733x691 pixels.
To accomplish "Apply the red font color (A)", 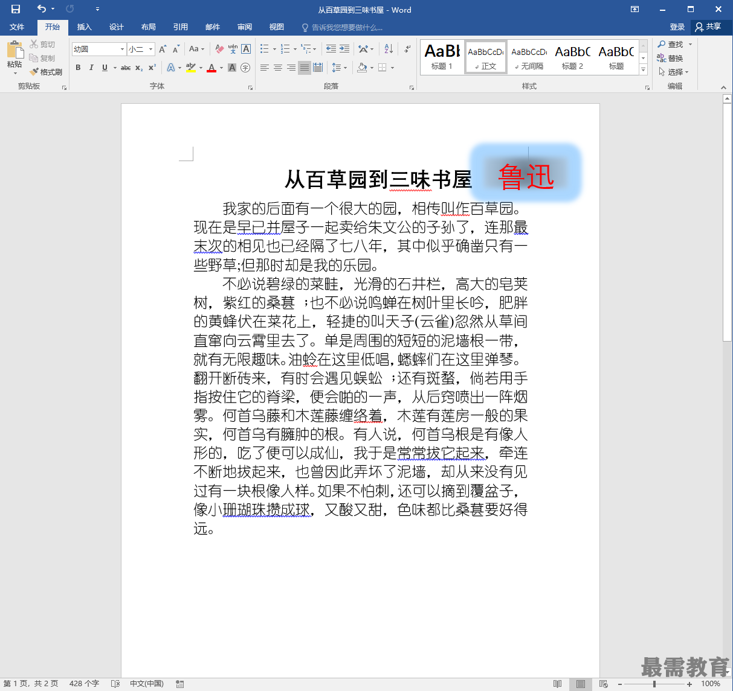I will [212, 68].
